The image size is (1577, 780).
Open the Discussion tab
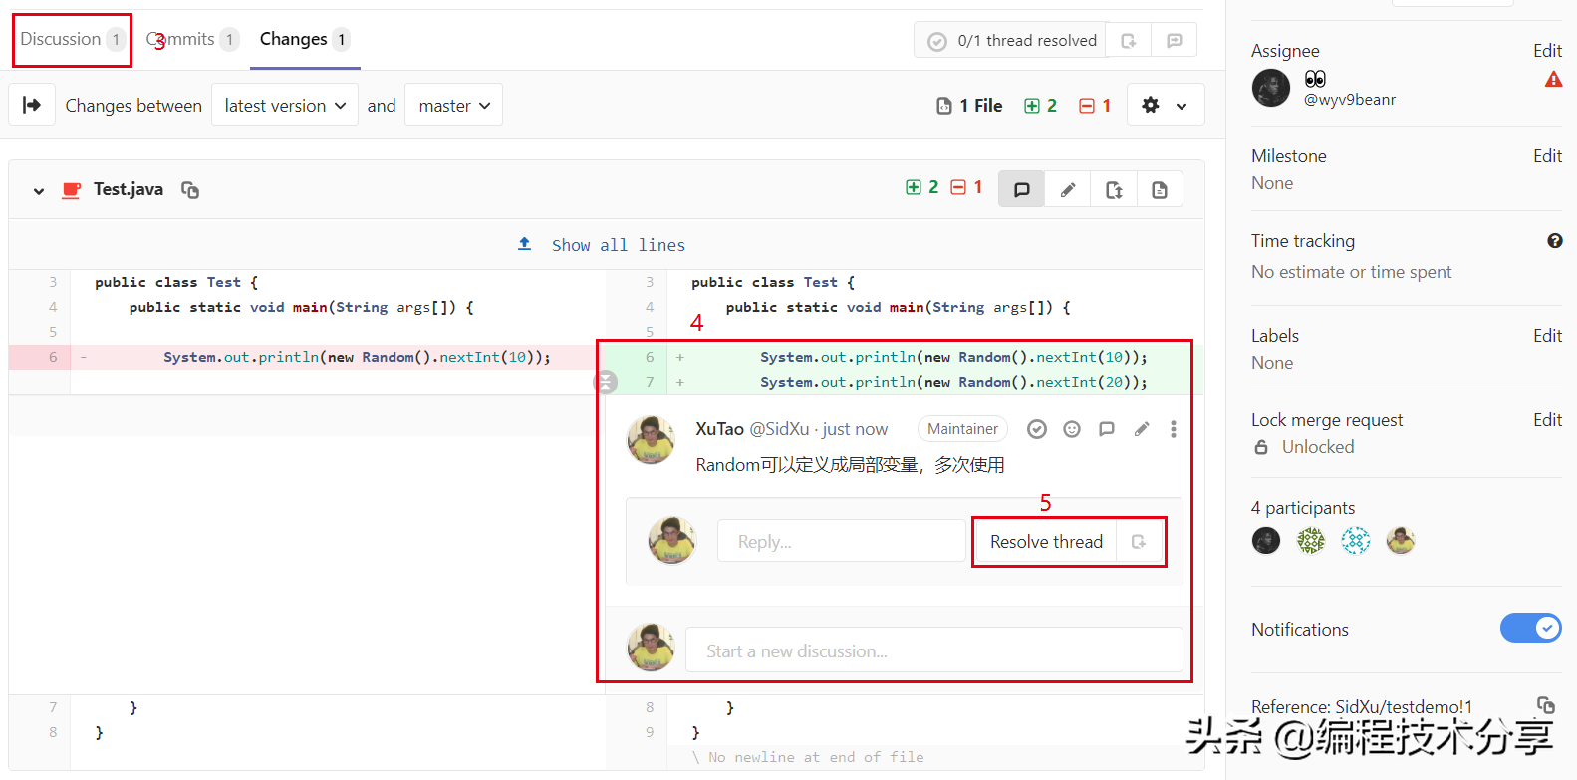point(72,40)
